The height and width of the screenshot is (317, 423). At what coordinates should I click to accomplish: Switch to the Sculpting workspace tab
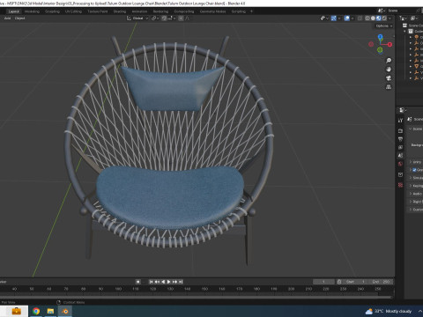point(52,11)
